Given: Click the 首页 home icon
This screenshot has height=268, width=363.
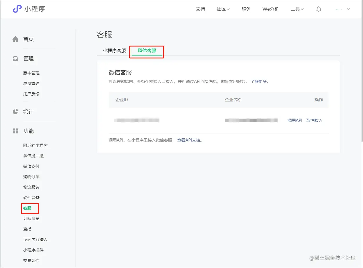Looking at the screenshot, I should [x=15, y=39].
